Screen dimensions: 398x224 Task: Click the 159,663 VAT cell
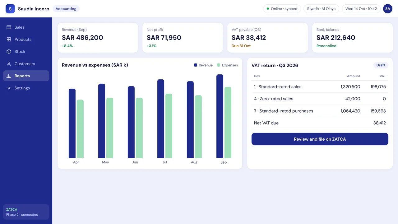378,111
